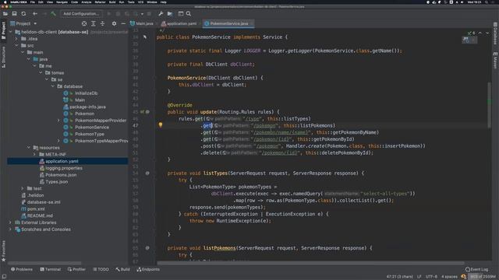Expand the .idea folder

[16, 39]
